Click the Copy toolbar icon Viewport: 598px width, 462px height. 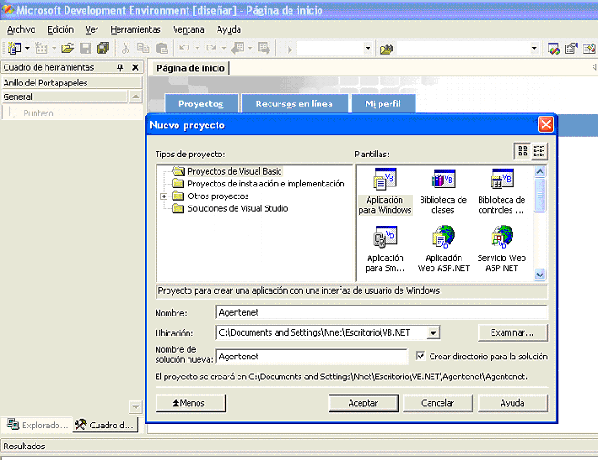(144, 48)
